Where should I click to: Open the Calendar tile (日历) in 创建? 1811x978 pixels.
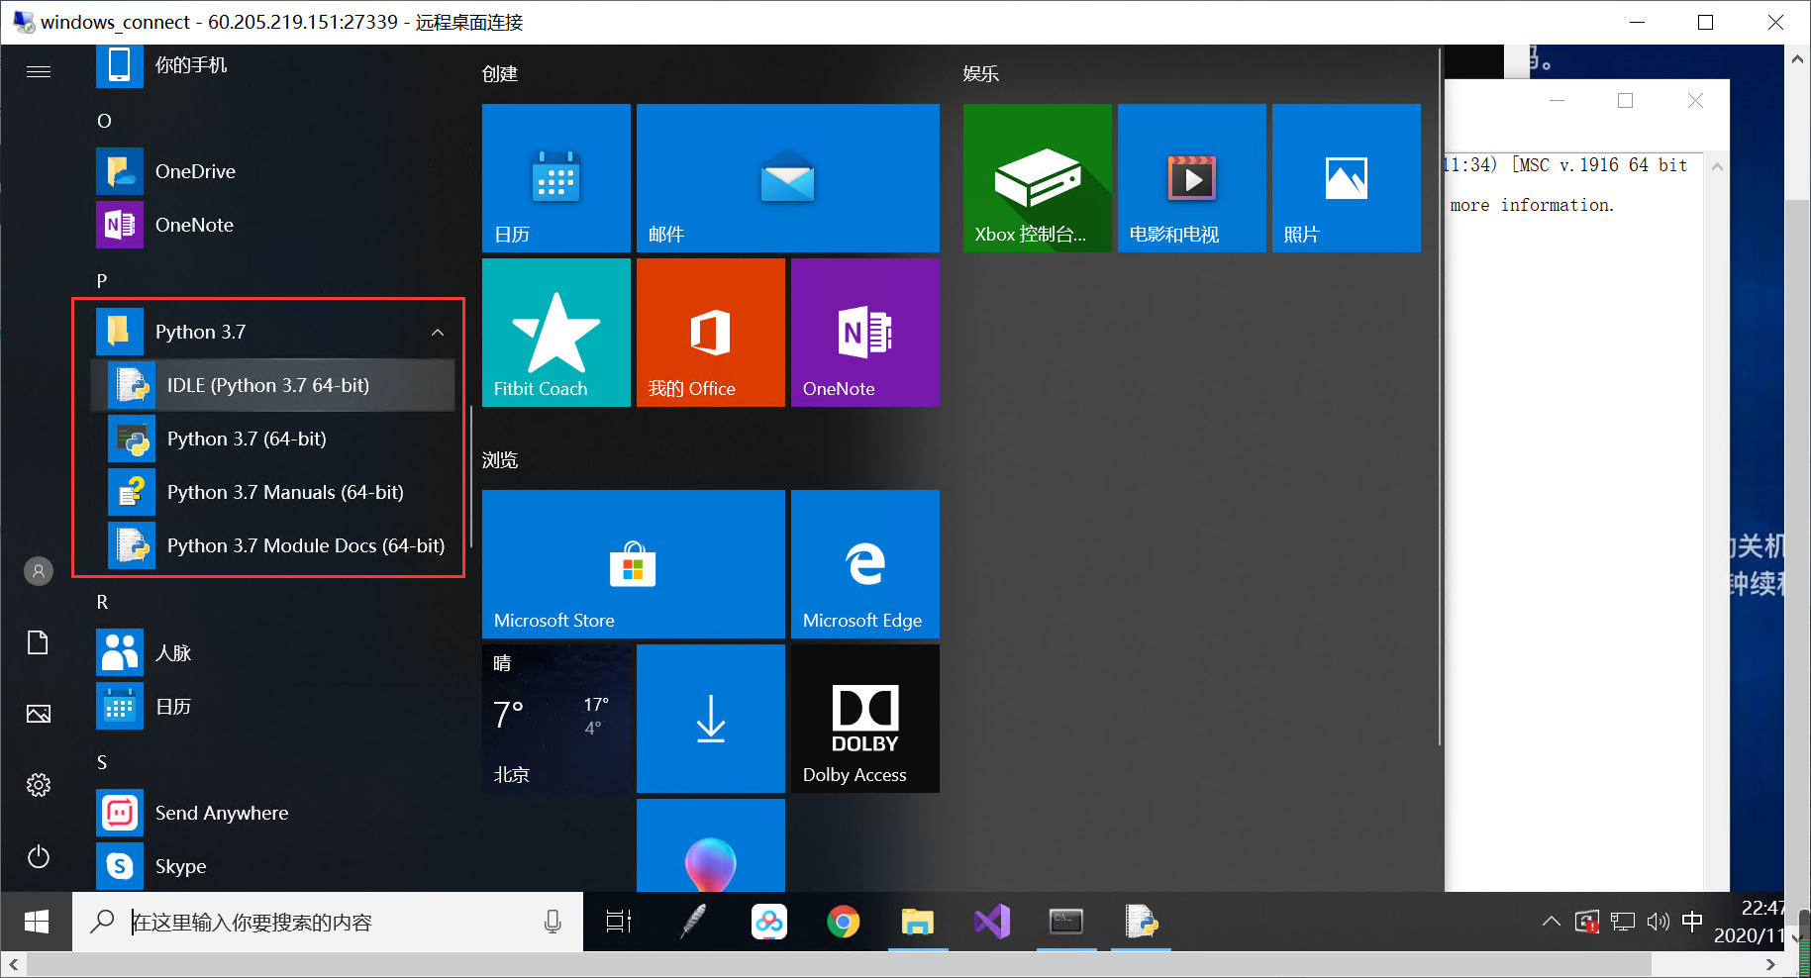coord(556,178)
